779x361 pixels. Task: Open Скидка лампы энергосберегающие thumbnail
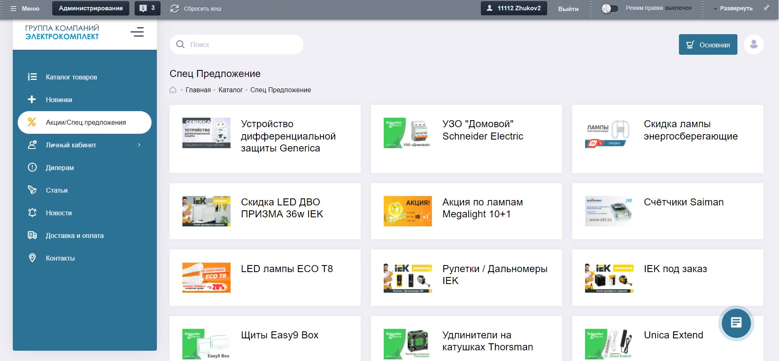pos(609,133)
